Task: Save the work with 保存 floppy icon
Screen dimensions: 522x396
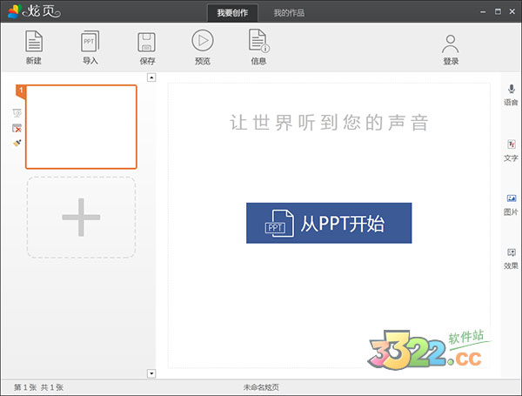Action: [147, 47]
